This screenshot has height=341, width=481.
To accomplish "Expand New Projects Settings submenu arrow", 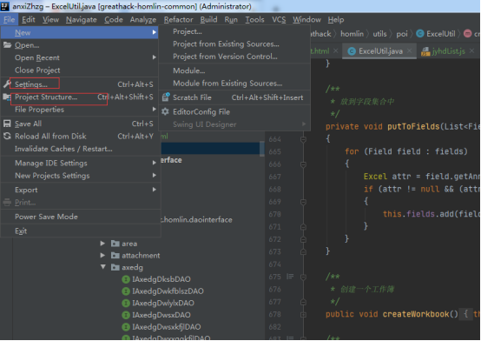I will (155, 176).
